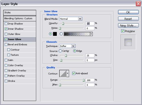Image resolution: width=142 pixels, height=105 pixels.
Task: Click the OK button
Action: point(128,12)
